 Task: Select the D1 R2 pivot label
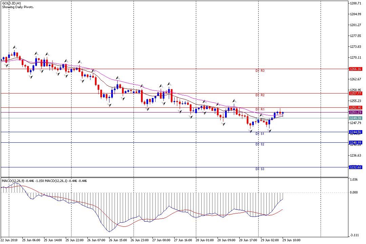[260, 95]
